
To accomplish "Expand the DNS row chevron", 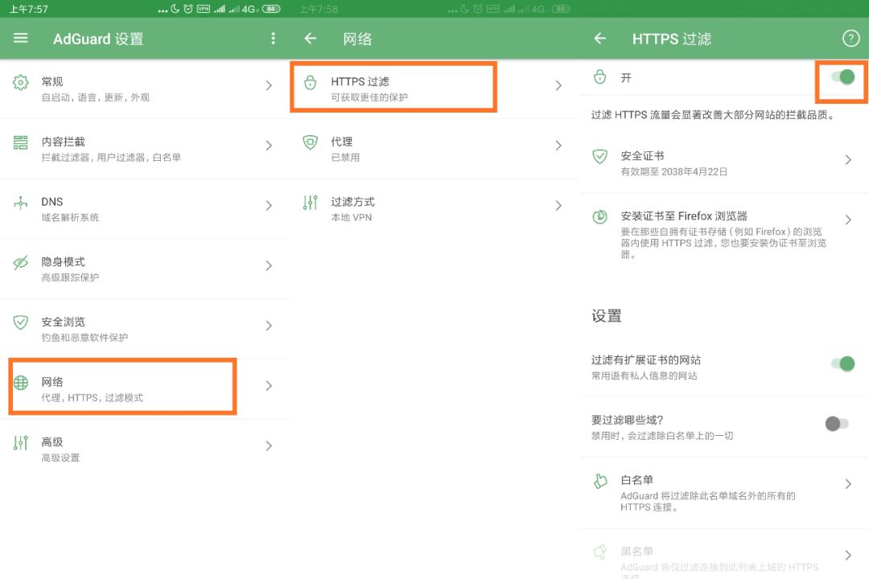I will coord(269,206).
